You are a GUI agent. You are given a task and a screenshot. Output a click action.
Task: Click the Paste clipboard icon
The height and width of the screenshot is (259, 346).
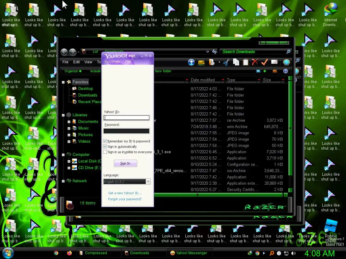pos(246,62)
